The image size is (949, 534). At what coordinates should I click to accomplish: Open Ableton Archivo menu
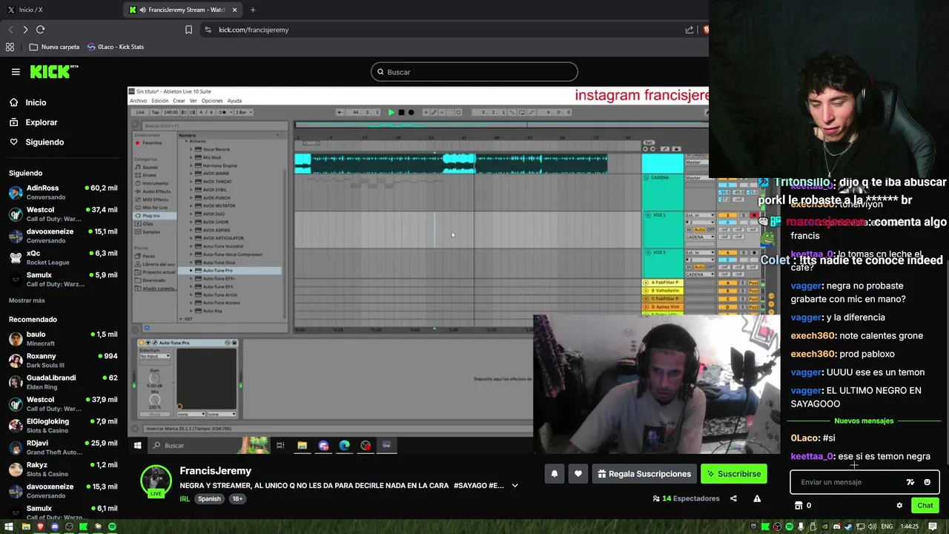139,101
